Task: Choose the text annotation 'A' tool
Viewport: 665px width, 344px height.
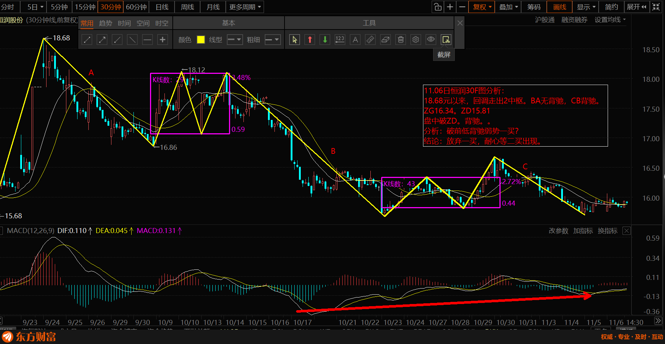Action: pos(355,40)
